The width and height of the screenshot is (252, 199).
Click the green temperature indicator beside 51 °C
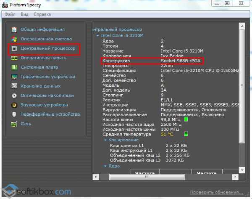pos(186,134)
